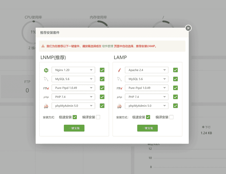Uncheck PHP 7.4 in the LNMP stack

[102, 97]
